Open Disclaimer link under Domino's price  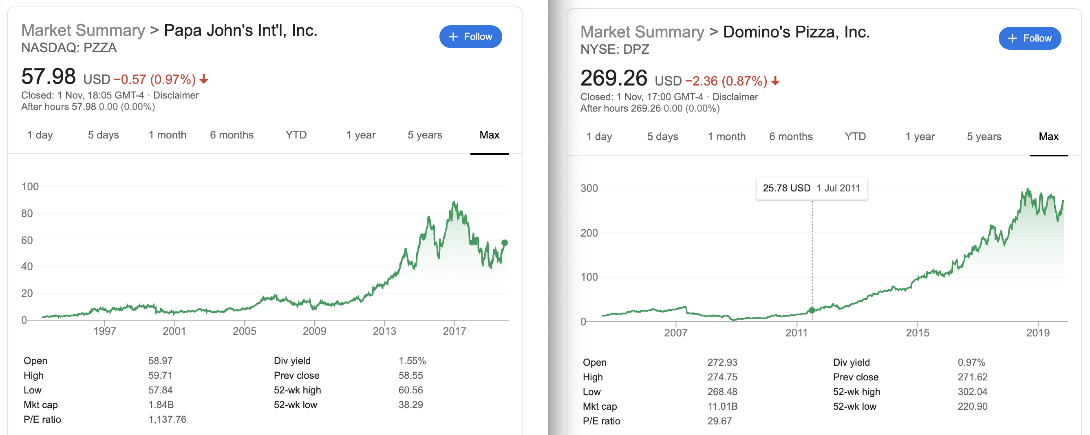pos(735,97)
